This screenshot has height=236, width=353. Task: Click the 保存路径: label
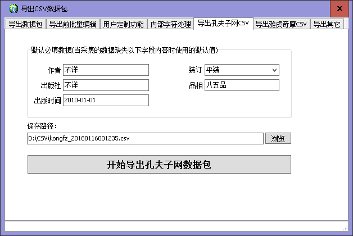point(42,126)
